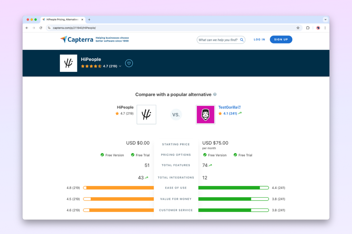The image size is (352, 234).
Task: Click the browser forward arrow
Action: click(34, 28)
